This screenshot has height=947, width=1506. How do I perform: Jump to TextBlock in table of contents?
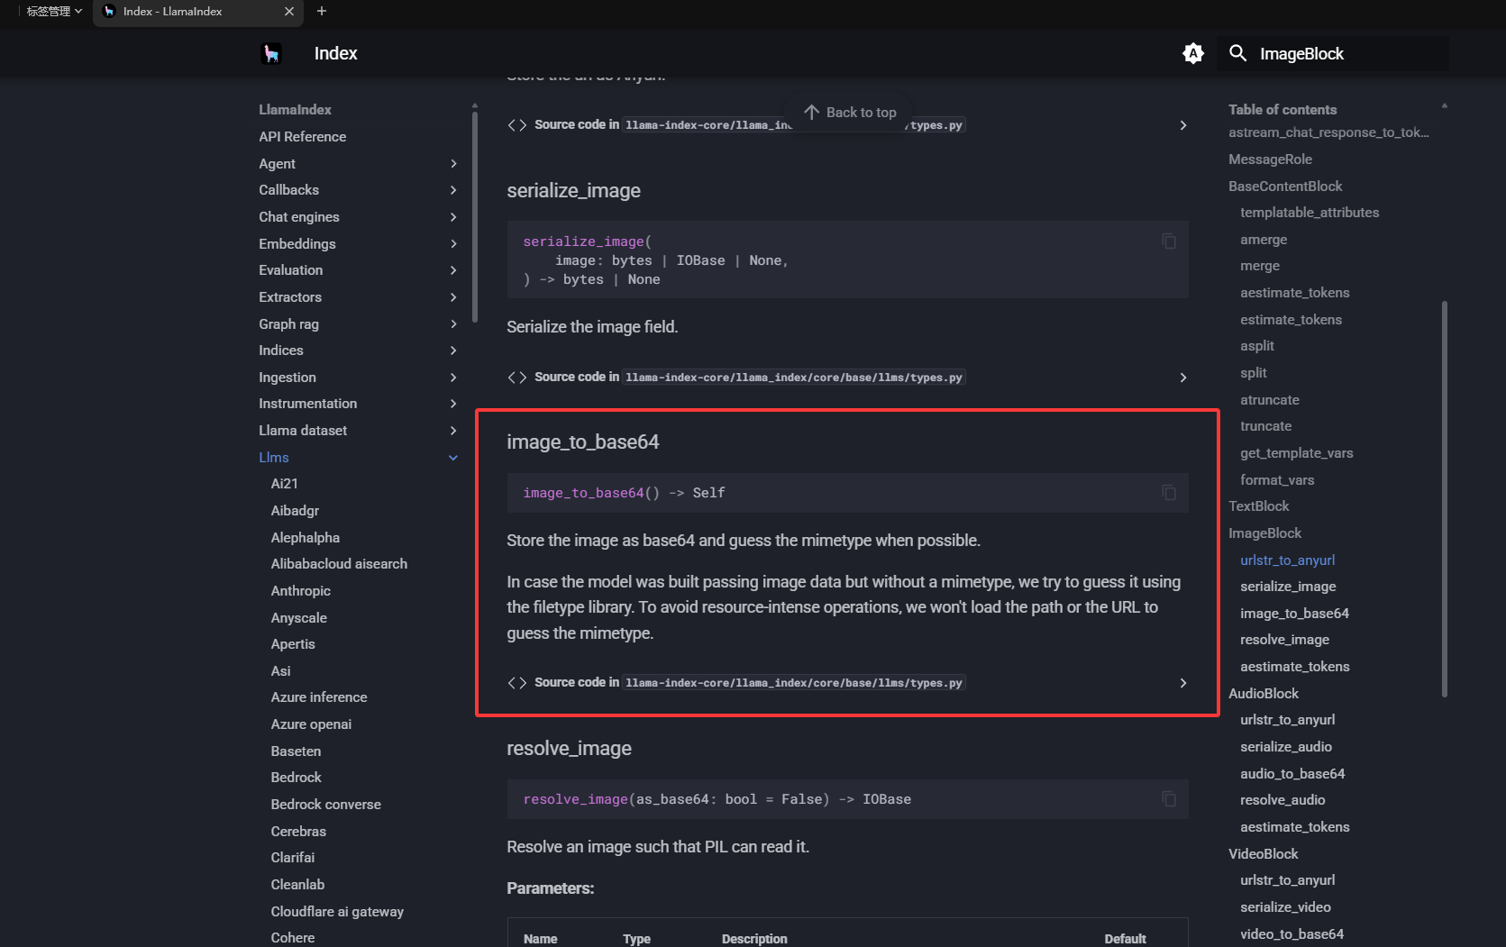tap(1259, 506)
